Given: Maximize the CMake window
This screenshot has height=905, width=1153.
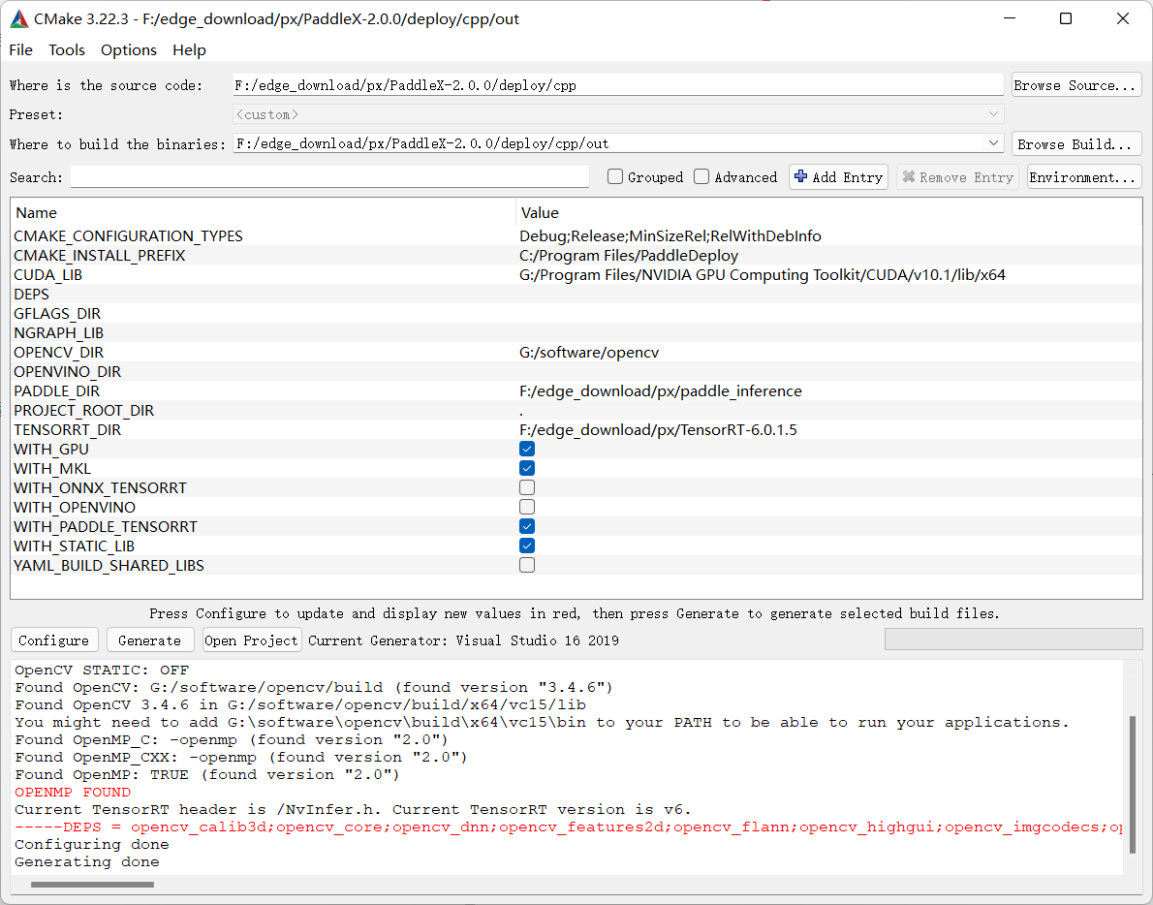Looking at the screenshot, I should [x=1066, y=18].
